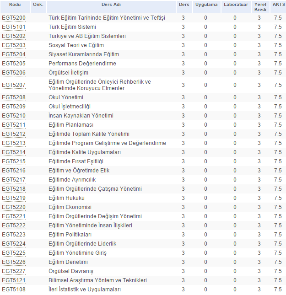The image size is (286, 295).
Task: Open the EGT5202 course link
Action: point(14,36)
